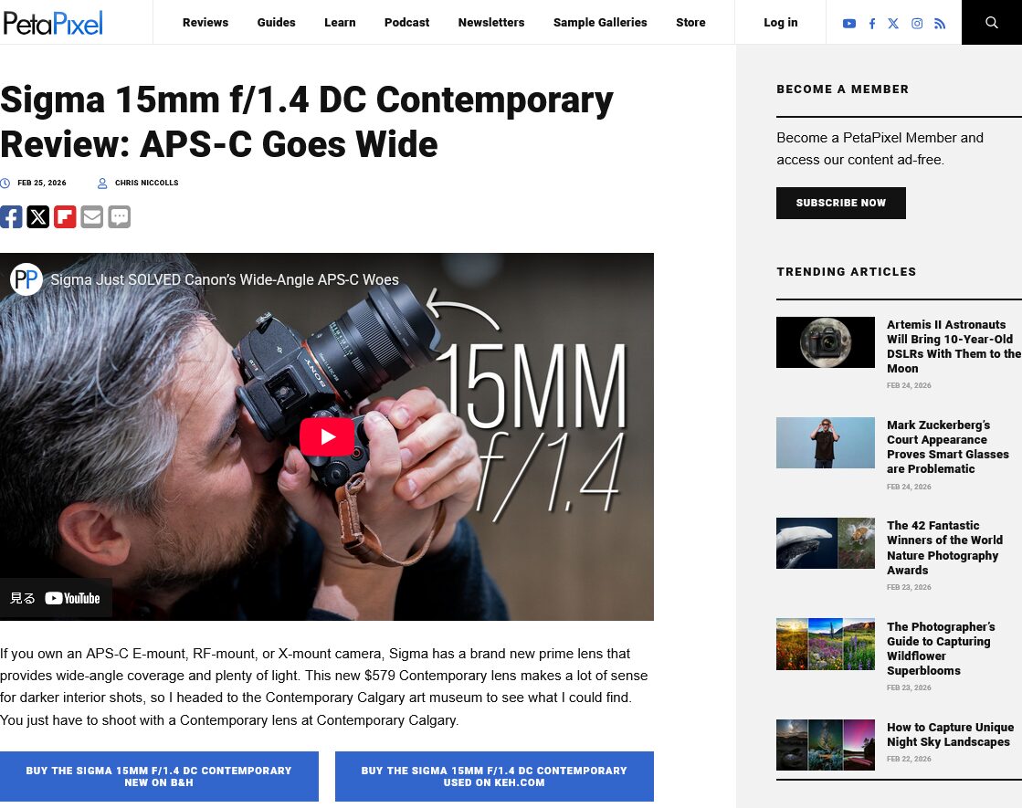Share article via Flipboard
Image resolution: width=1022 pixels, height=808 pixels.
65,216
